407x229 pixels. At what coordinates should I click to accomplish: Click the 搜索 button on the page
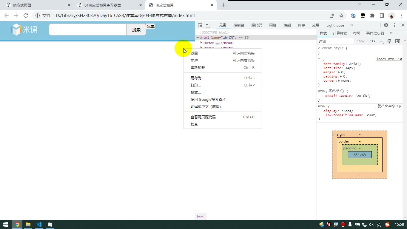[136, 30]
